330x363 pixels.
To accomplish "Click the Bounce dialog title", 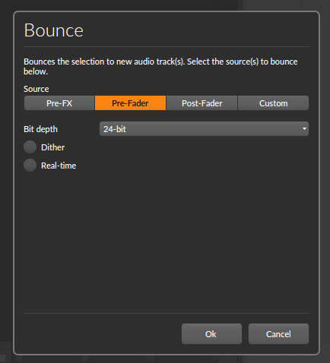I will point(53,30).
